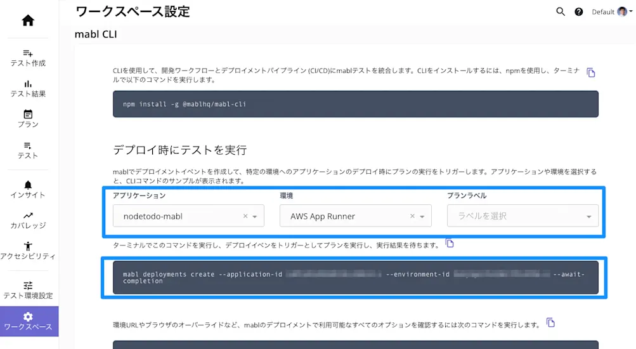Viewport: 636px width, 349px height.
Task: Click the nodetodo-mabl selected value
Action: coord(153,216)
